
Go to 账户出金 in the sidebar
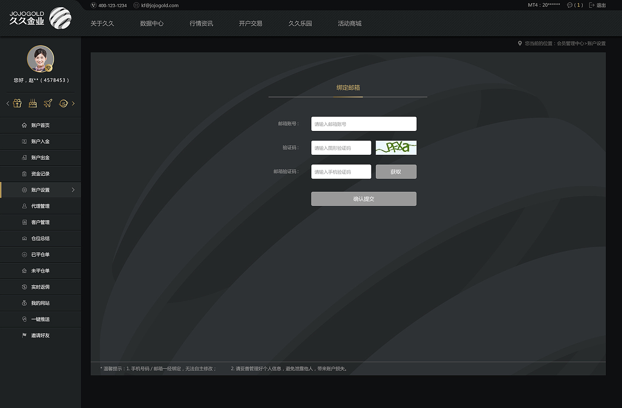[40, 158]
